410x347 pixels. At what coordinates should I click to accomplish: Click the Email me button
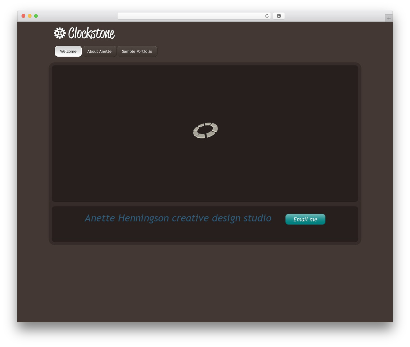pos(305,219)
